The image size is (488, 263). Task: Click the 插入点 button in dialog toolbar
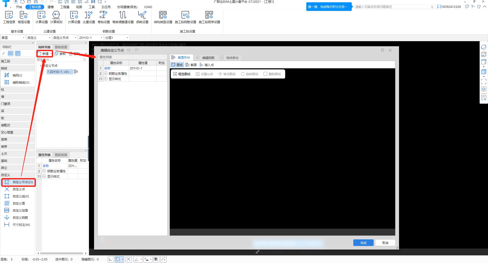tap(207, 65)
